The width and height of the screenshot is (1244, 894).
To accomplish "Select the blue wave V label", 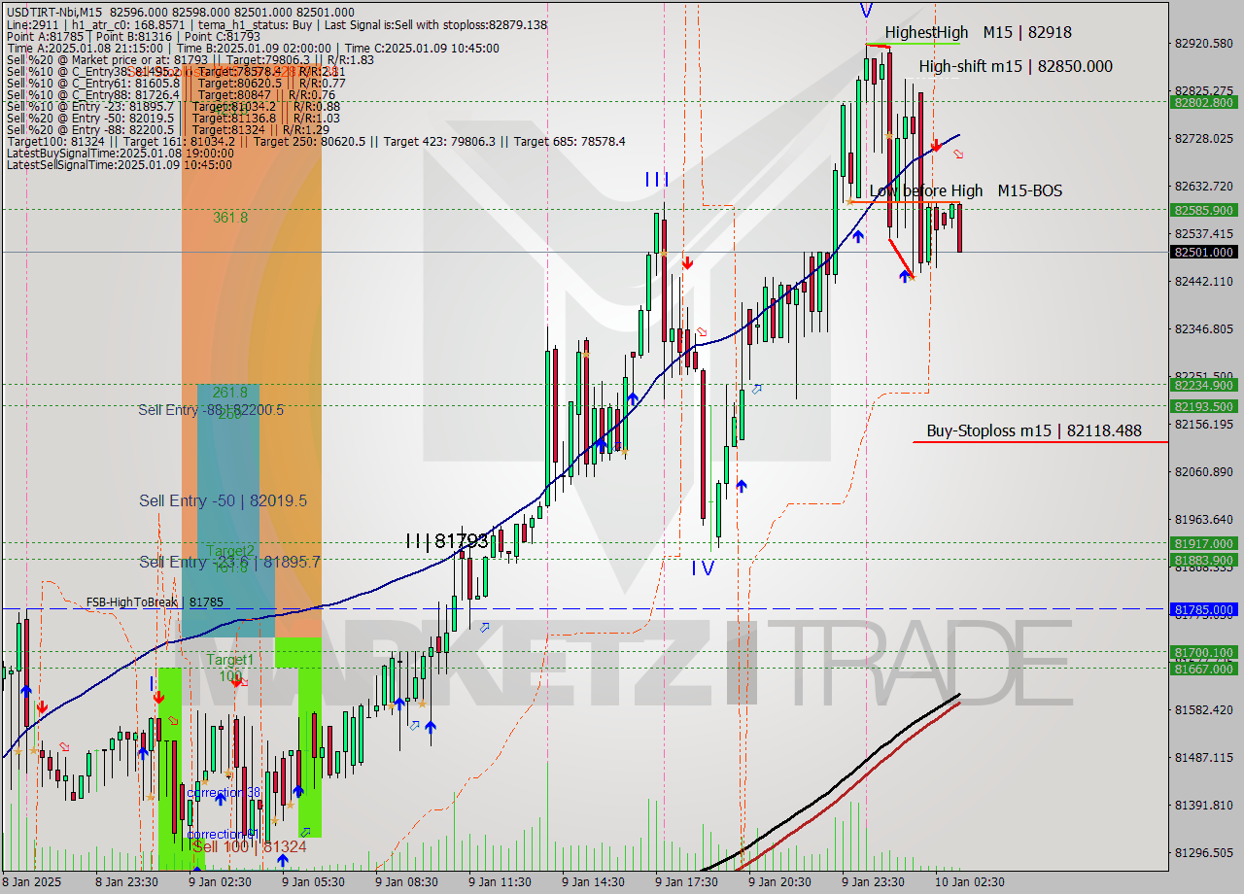I will [x=866, y=11].
